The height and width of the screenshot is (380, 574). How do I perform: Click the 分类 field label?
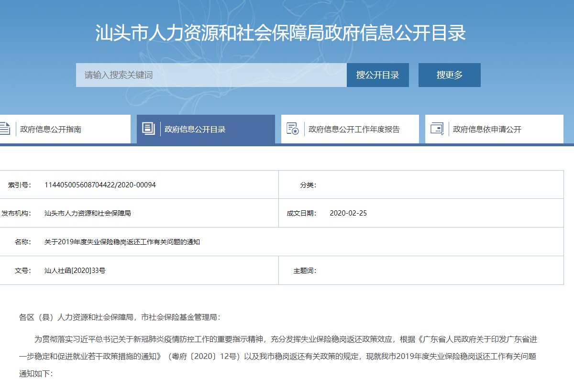308,185
